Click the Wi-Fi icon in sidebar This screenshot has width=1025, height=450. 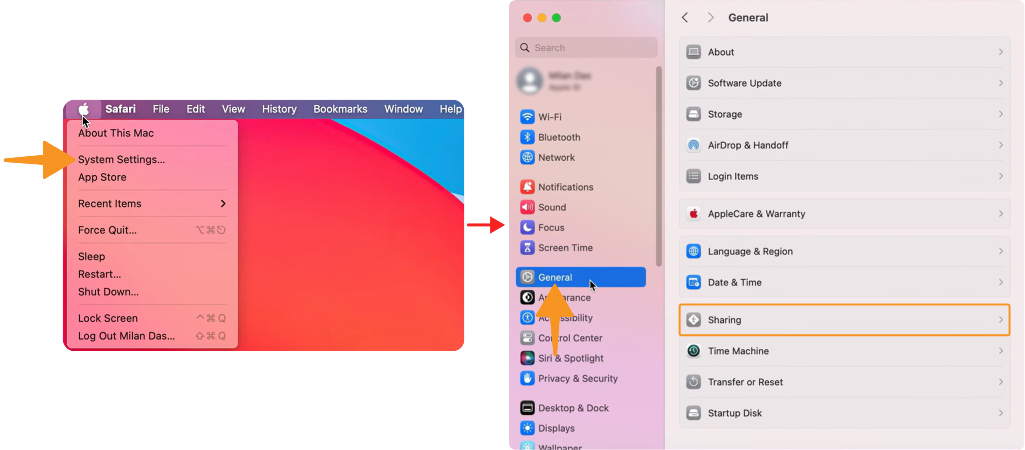tap(527, 117)
